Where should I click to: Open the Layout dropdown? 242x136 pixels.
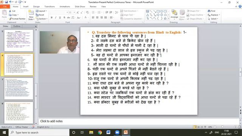coord(41,11)
